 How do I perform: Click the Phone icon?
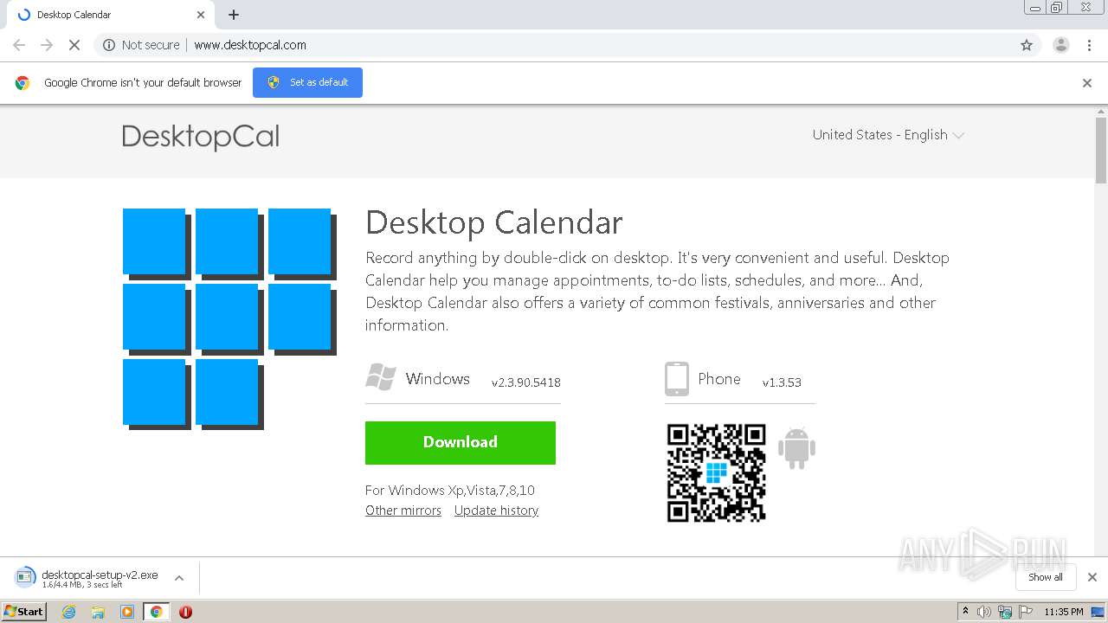[677, 379]
